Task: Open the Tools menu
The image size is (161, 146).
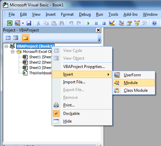Action: click(113, 14)
